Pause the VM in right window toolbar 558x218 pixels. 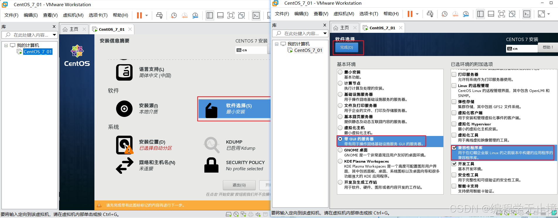tap(410, 14)
